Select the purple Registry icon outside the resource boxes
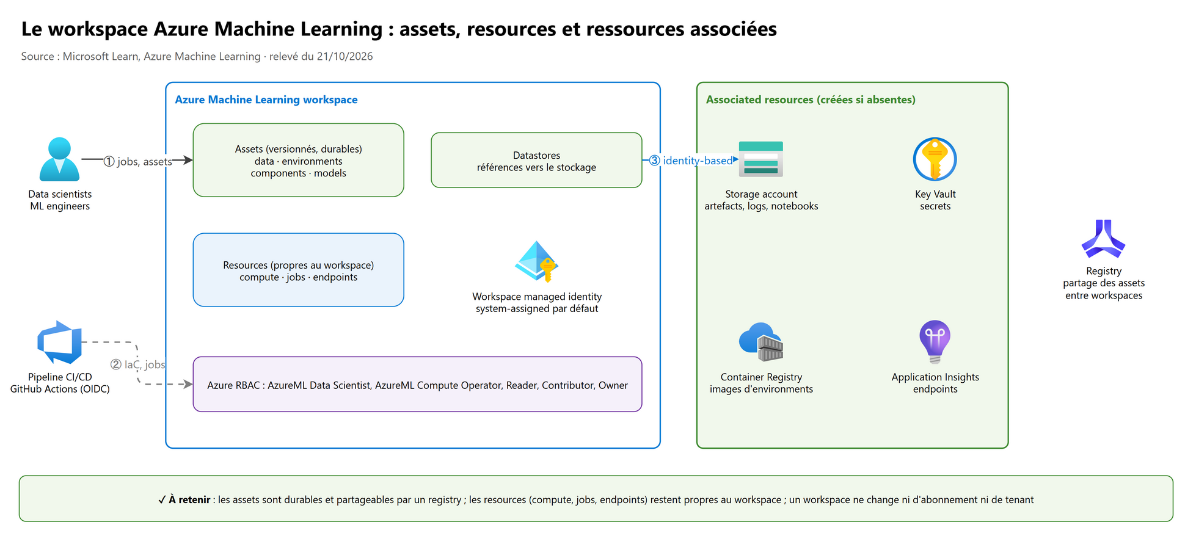Image resolution: width=1185 pixels, height=533 pixels. pyautogui.click(x=1103, y=239)
